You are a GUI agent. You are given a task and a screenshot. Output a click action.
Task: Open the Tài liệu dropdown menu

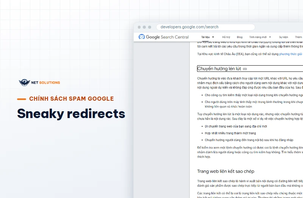[208, 37]
